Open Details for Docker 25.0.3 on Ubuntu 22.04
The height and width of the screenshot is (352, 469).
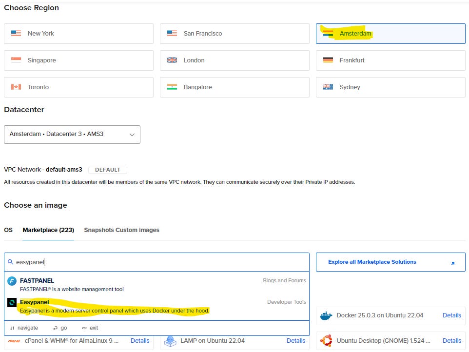(451, 315)
